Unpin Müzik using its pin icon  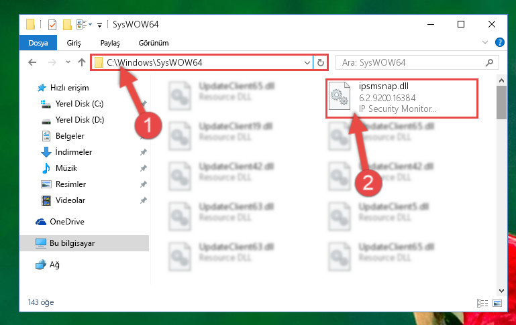(x=143, y=168)
